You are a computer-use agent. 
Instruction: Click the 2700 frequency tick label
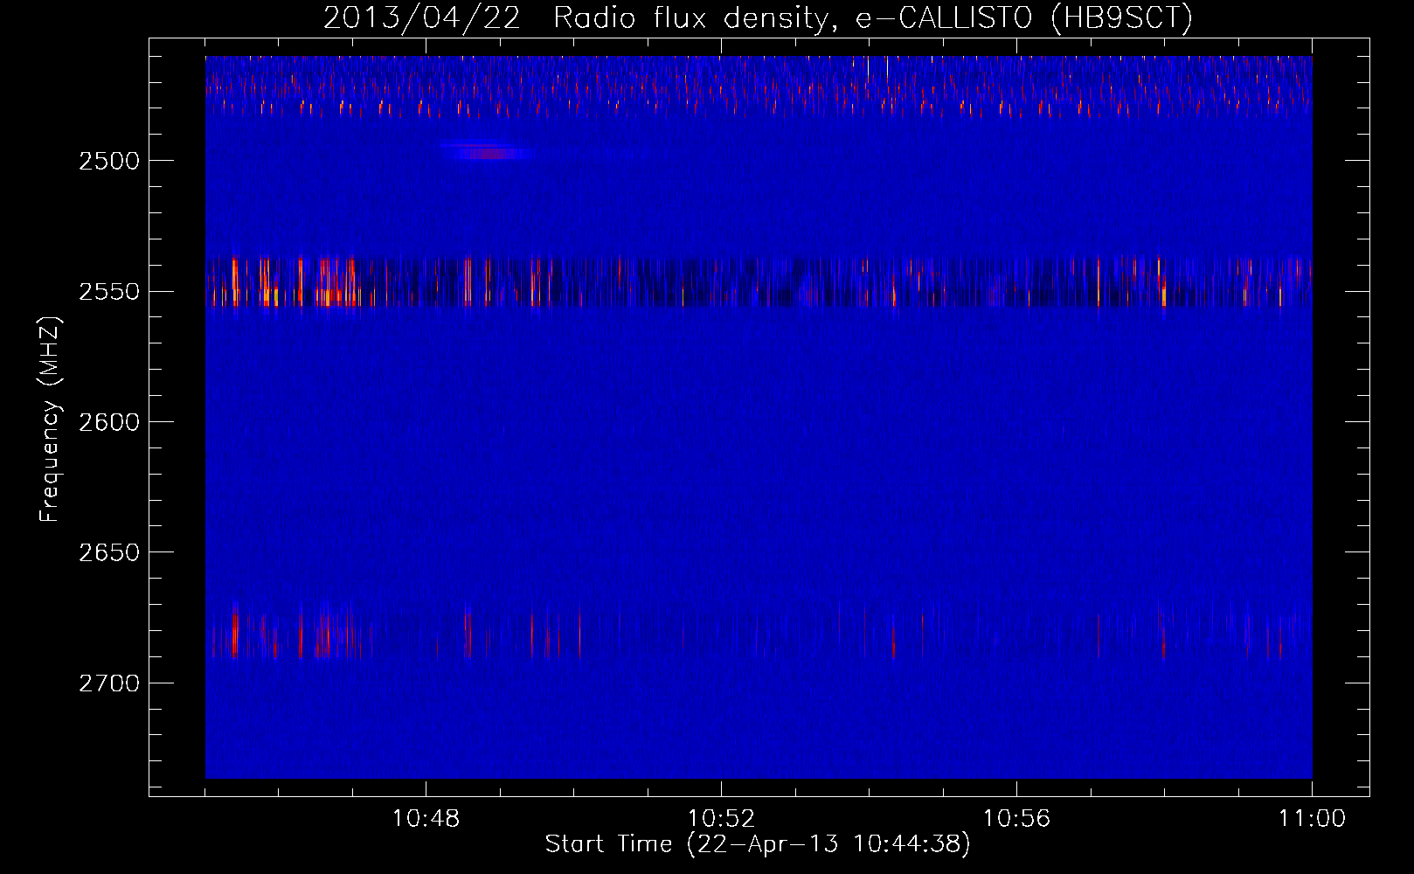tap(109, 683)
